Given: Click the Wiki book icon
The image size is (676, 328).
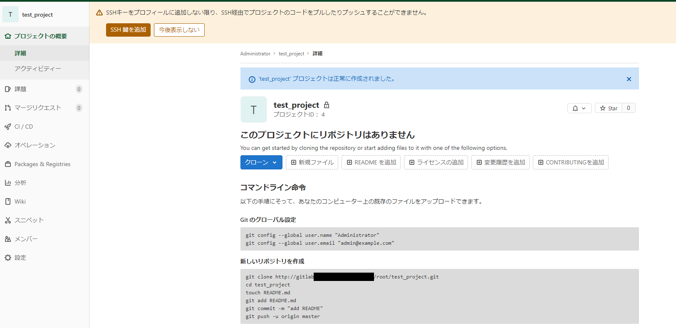Looking at the screenshot, I should [7, 201].
